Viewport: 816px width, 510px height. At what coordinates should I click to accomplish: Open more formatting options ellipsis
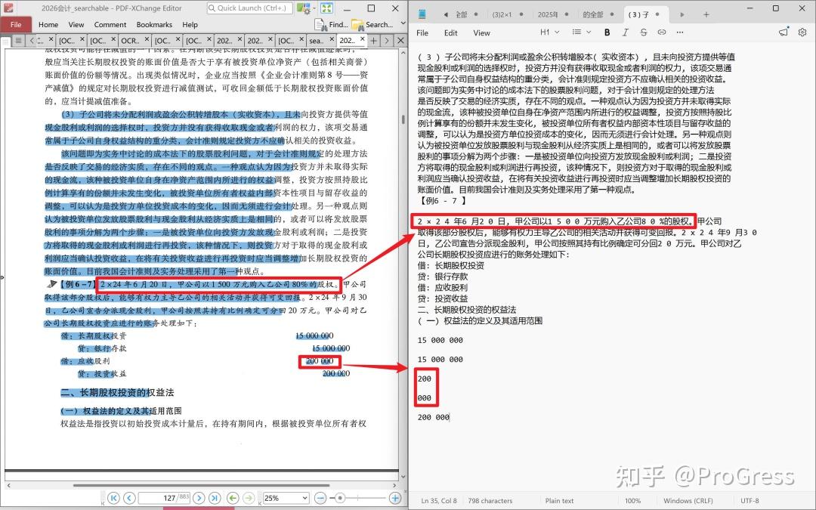(680, 32)
